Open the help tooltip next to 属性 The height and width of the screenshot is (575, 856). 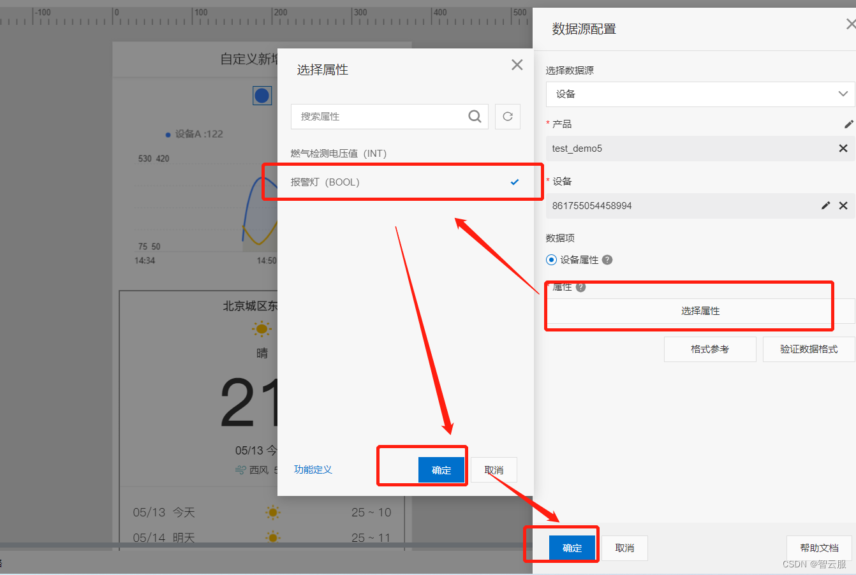click(580, 287)
